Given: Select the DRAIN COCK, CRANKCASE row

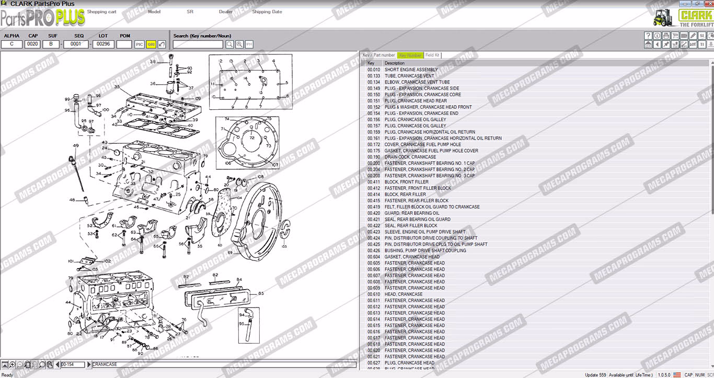Looking at the screenshot, I should (x=535, y=157).
